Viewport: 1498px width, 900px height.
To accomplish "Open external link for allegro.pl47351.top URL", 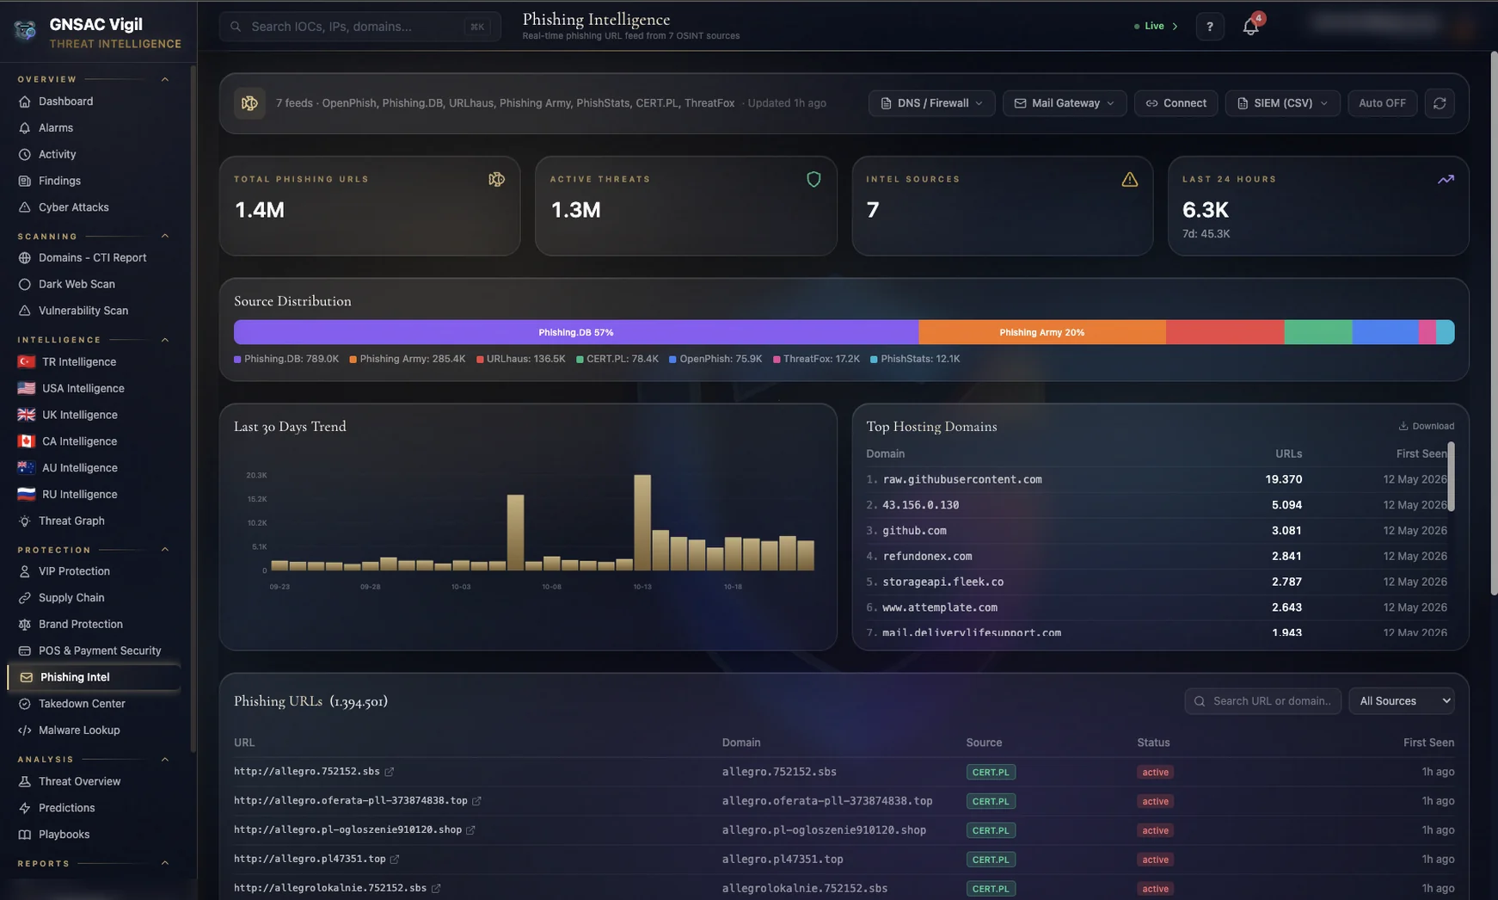I will pyautogui.click(x=395, y=859).
